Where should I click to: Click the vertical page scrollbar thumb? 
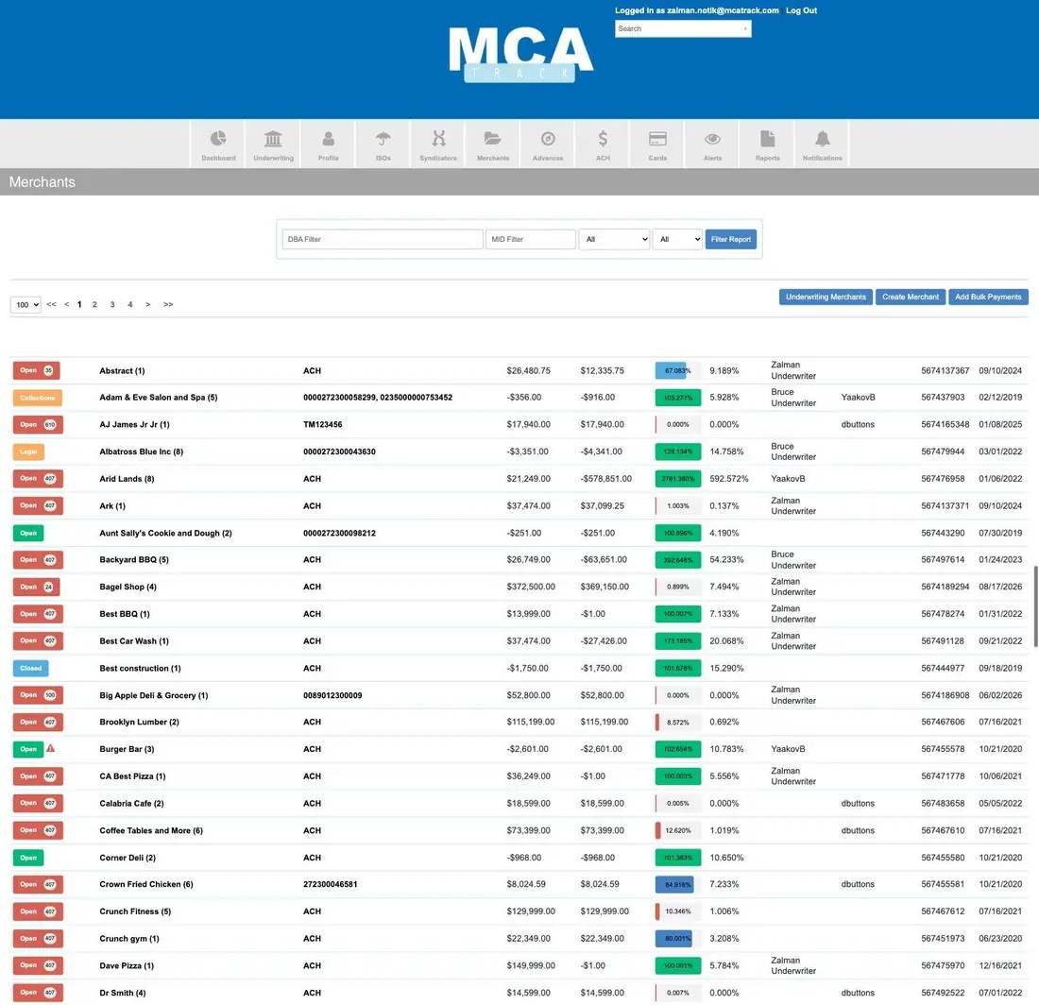[1035, 605]
